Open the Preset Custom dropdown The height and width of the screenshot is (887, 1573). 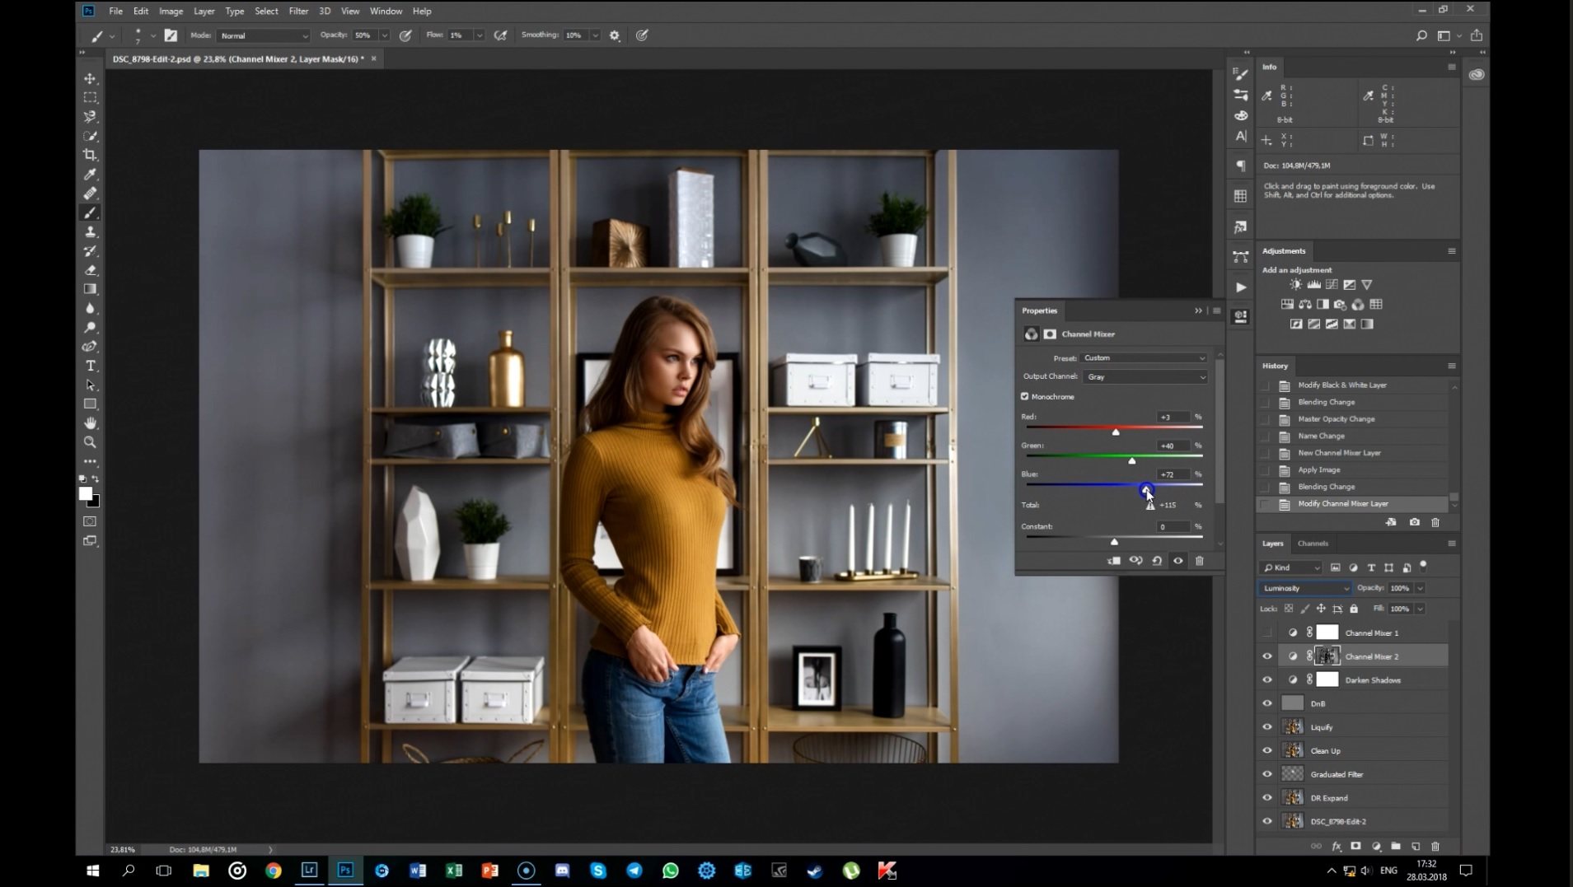click(x=1145, y=358)
